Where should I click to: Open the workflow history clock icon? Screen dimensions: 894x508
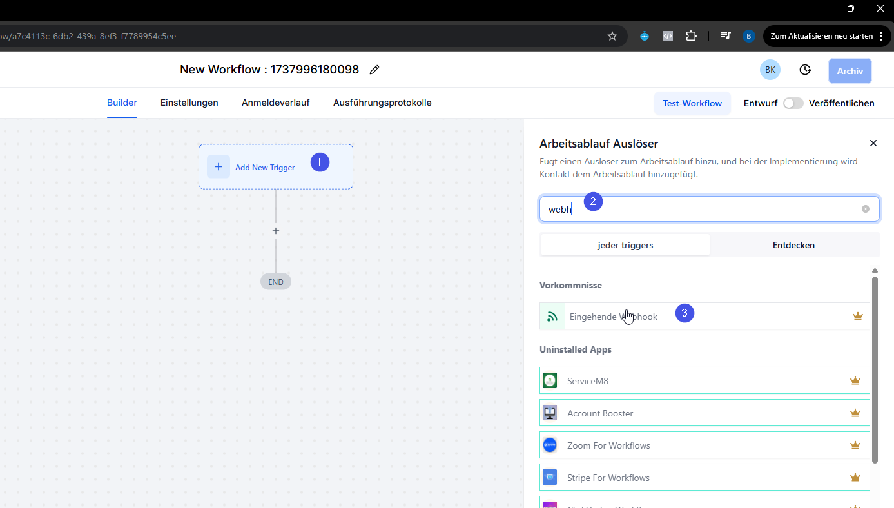click(x=805, y=70)
